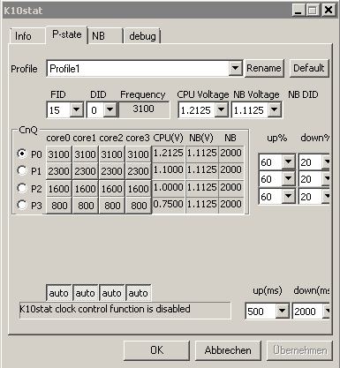Click the Rename button
This screenshot has height=368, width=340.
[x=264, y=68]
